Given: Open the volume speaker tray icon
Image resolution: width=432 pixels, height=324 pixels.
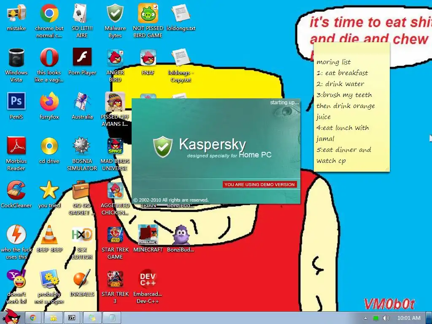Looking at the screenshot, I should pyautogui.click(x=386, y=318).
